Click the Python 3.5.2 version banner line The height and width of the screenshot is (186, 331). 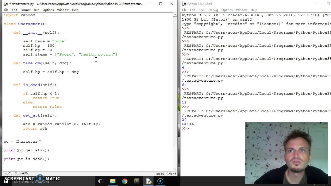point(256,15)
